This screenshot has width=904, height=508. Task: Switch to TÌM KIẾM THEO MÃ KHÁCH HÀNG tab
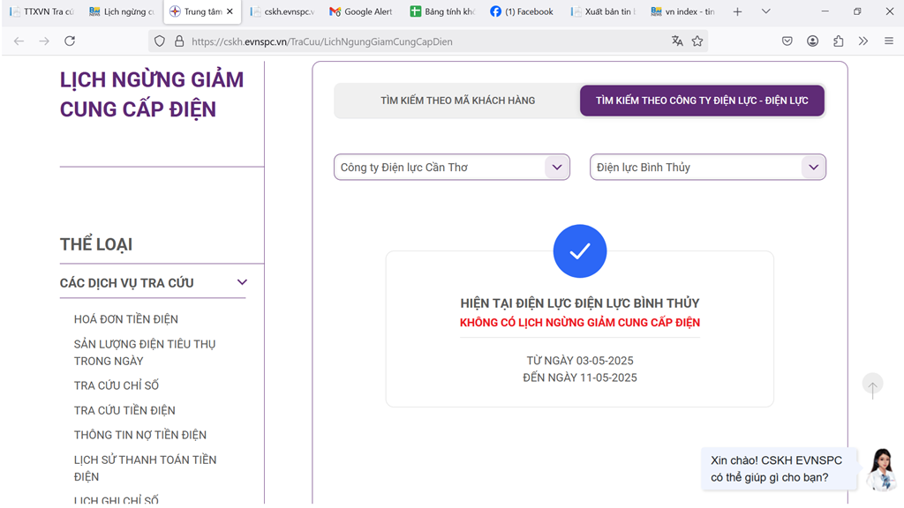click(x=457, y=101)
